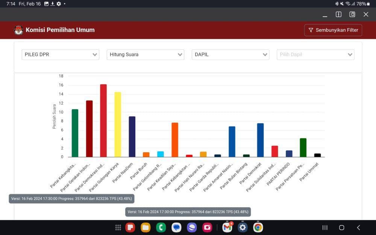
Task: Open the Gmail app icon
Action: pos(227,227)
